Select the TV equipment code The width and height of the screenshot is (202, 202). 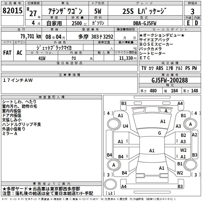144,68
